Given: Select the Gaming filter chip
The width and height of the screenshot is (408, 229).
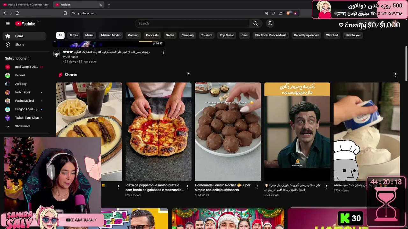Looking at the screenshot, I should click(133, 35).
